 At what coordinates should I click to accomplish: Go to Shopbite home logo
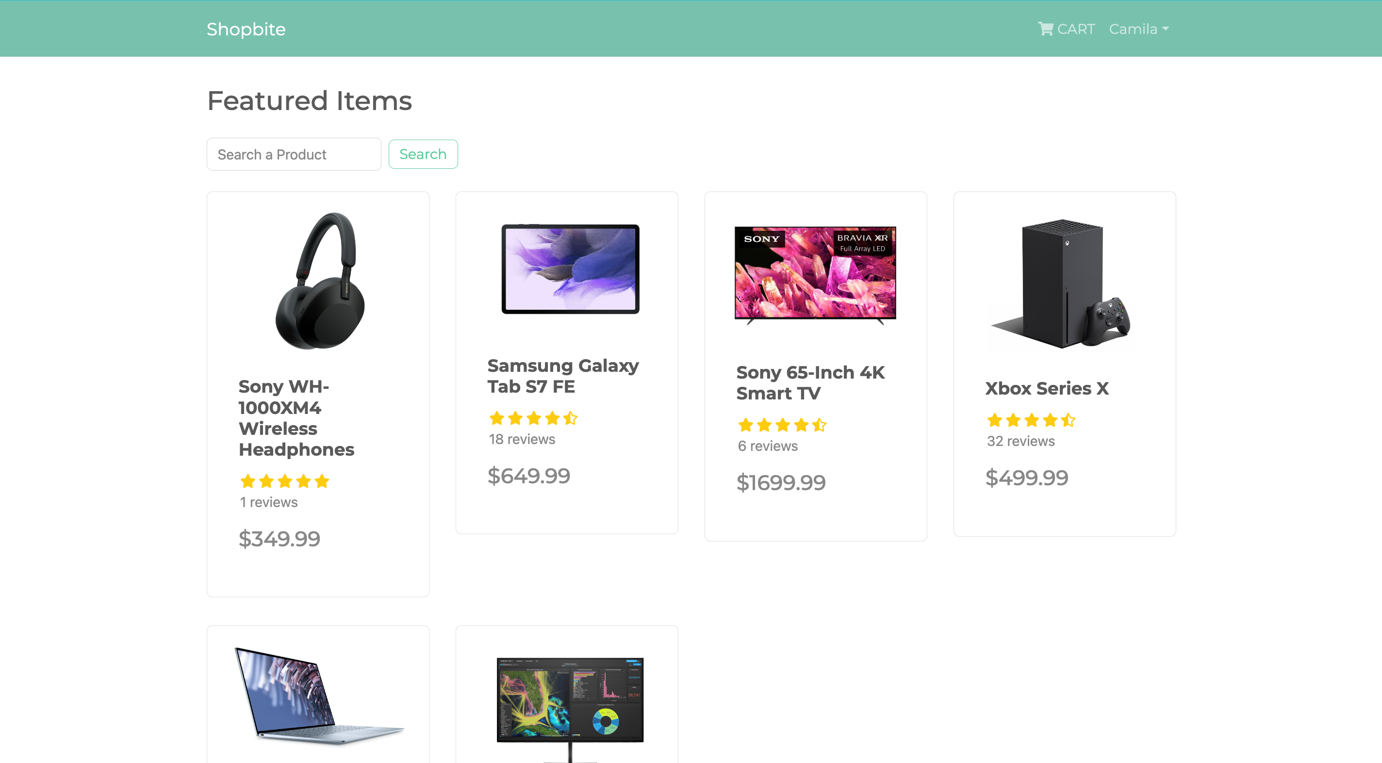point(246,29)
